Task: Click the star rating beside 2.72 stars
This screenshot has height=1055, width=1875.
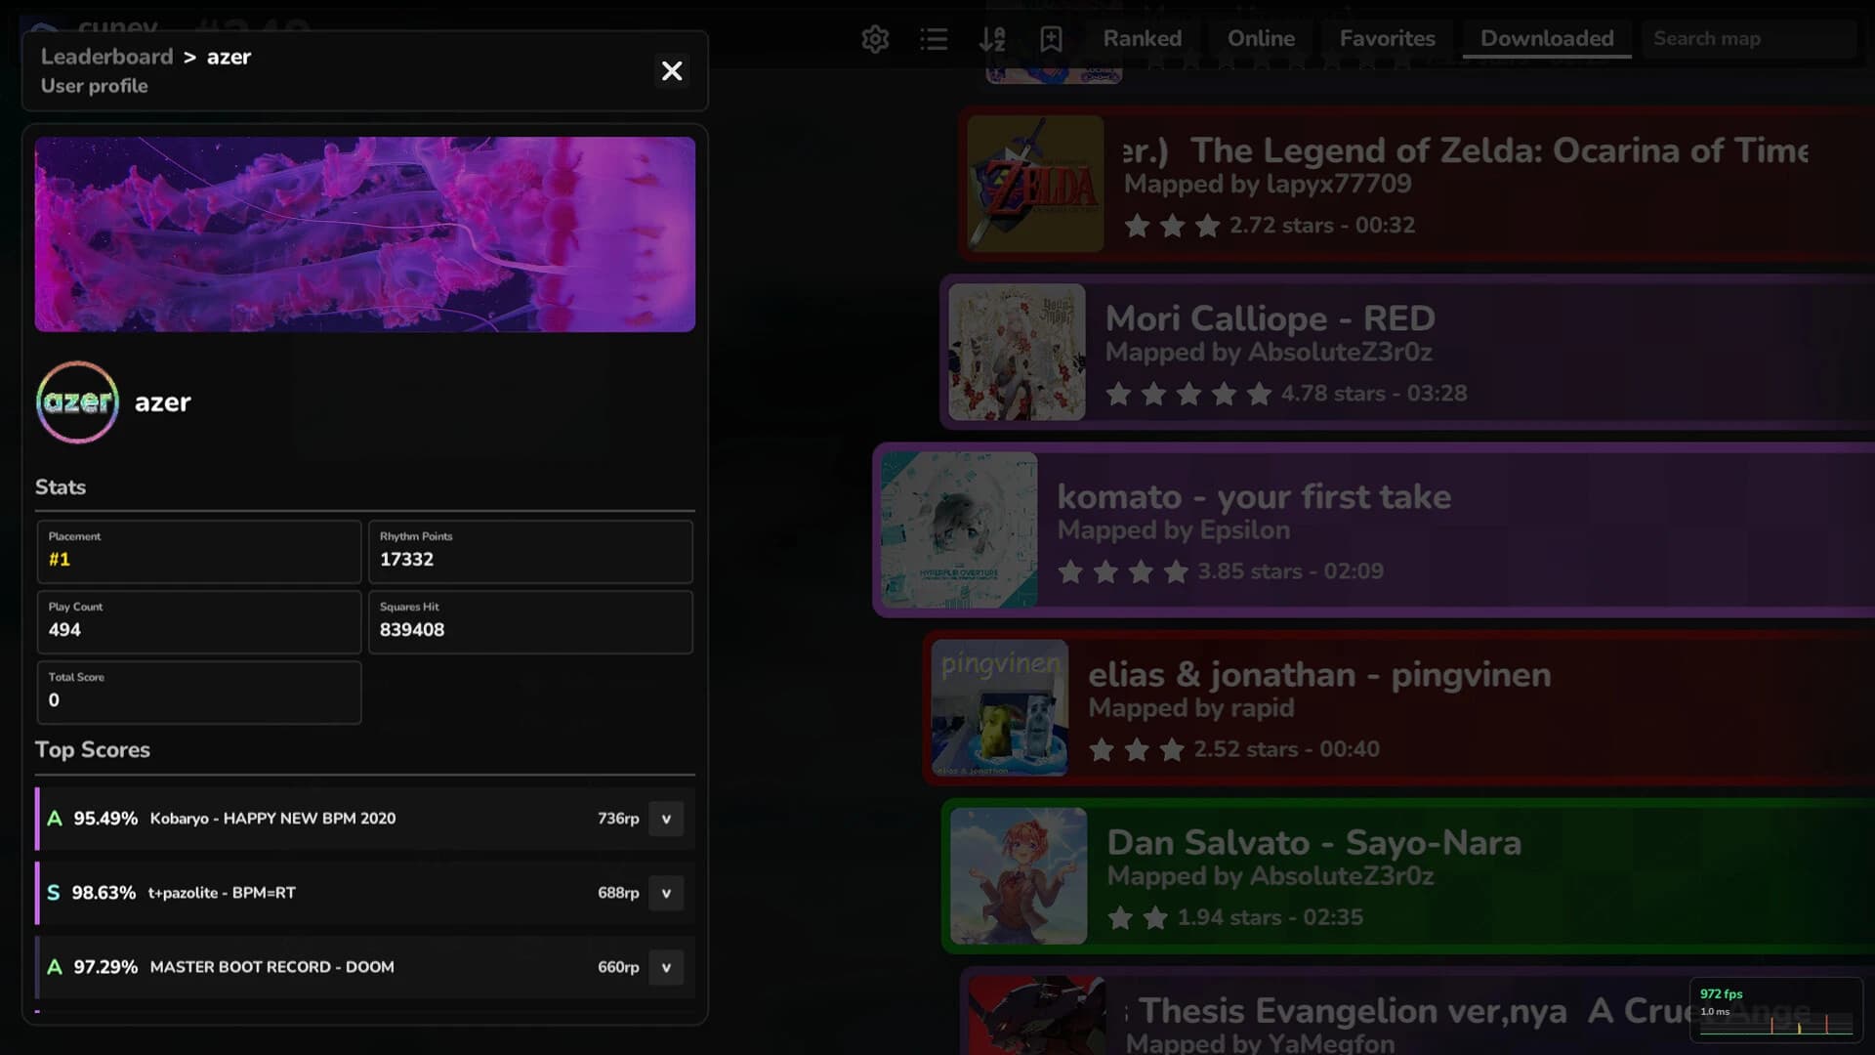Action: (x=1170, y=226)
